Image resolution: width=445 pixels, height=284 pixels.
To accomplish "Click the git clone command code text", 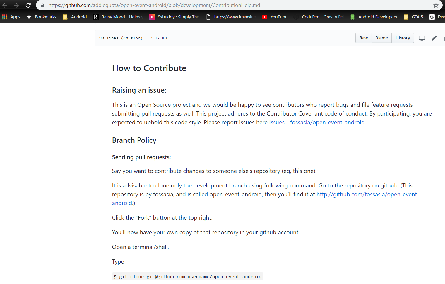I will [x=188, y=276].
